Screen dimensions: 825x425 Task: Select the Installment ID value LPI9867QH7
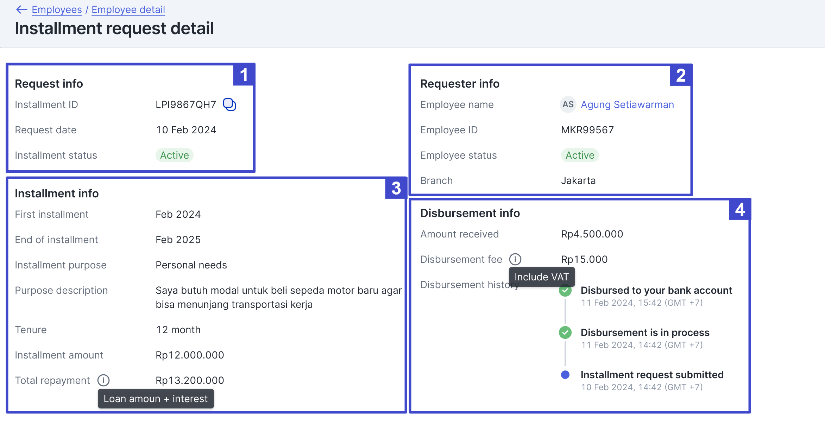(x=186, y=104)
